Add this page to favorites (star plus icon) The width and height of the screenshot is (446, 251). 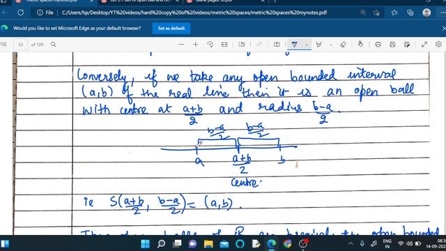click(x=376, y=13)
